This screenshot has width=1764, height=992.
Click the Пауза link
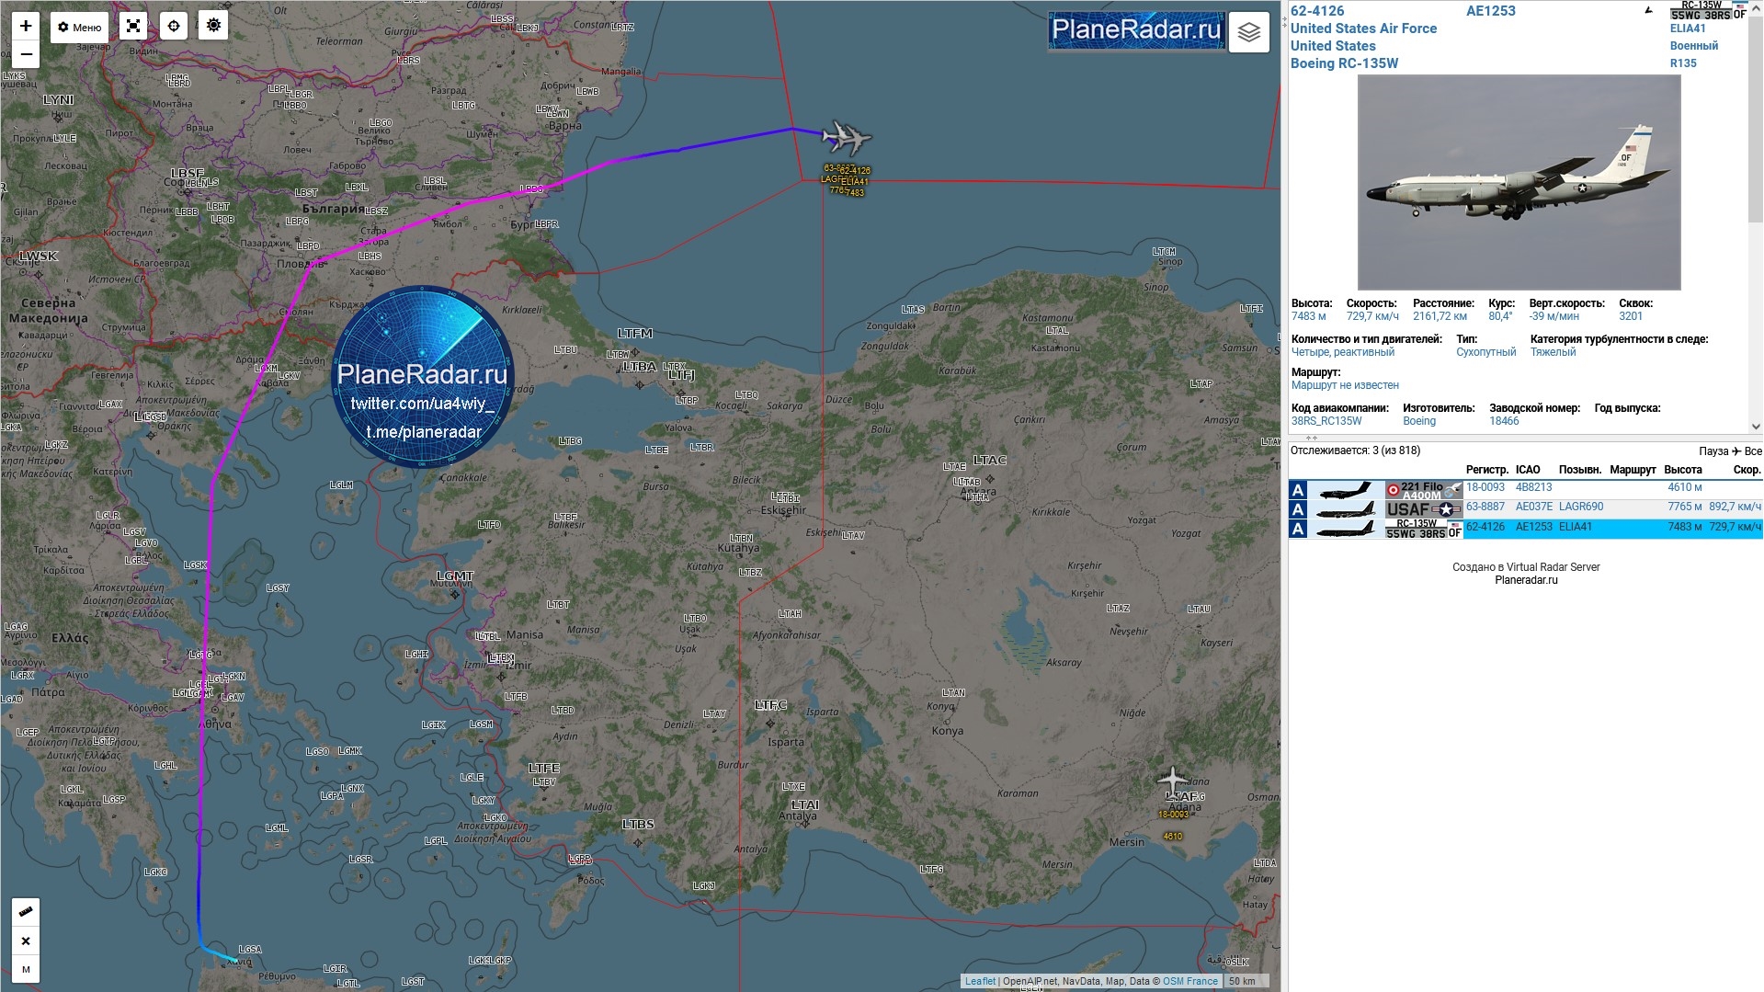1713,451
